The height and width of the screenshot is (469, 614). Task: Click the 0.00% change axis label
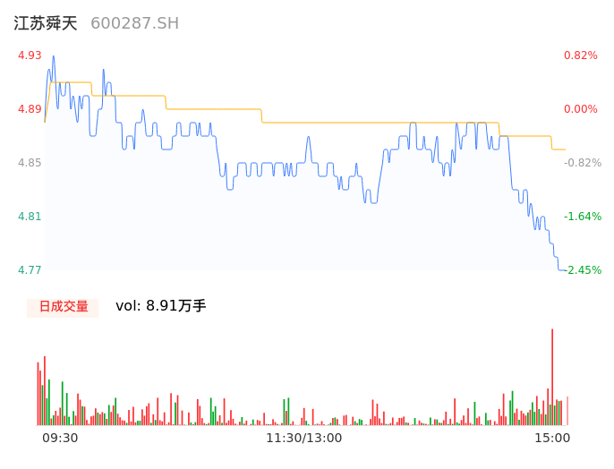(x=580, y=109)
